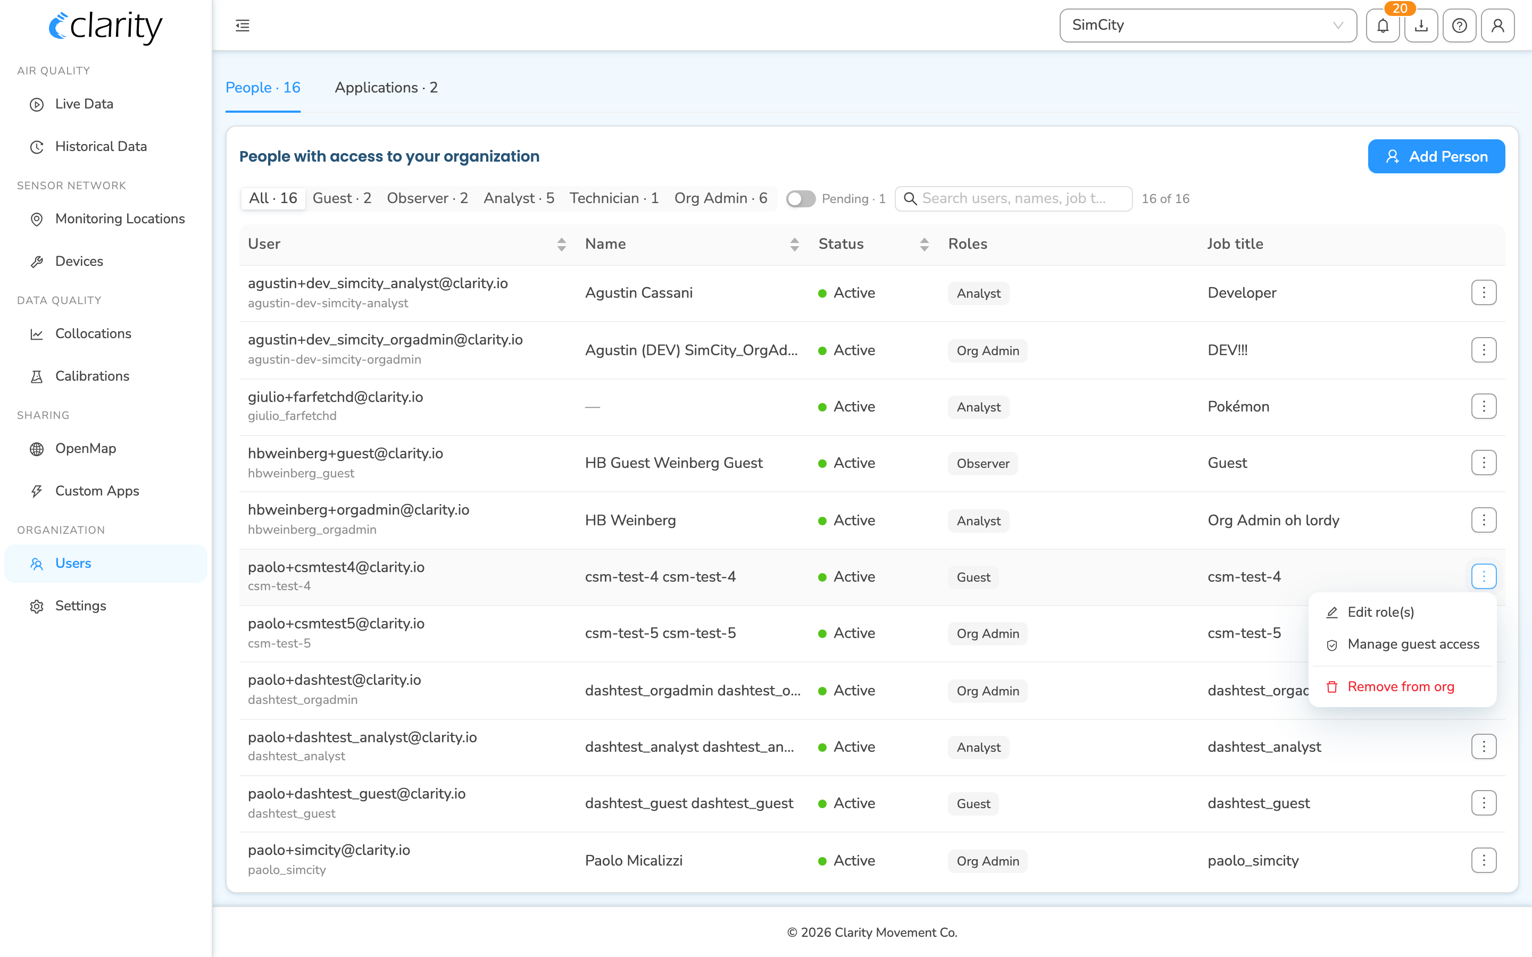Open the three-dot menu for HB Weinberg
The image size is (1532, 957).
click(x=1483, y=521)
